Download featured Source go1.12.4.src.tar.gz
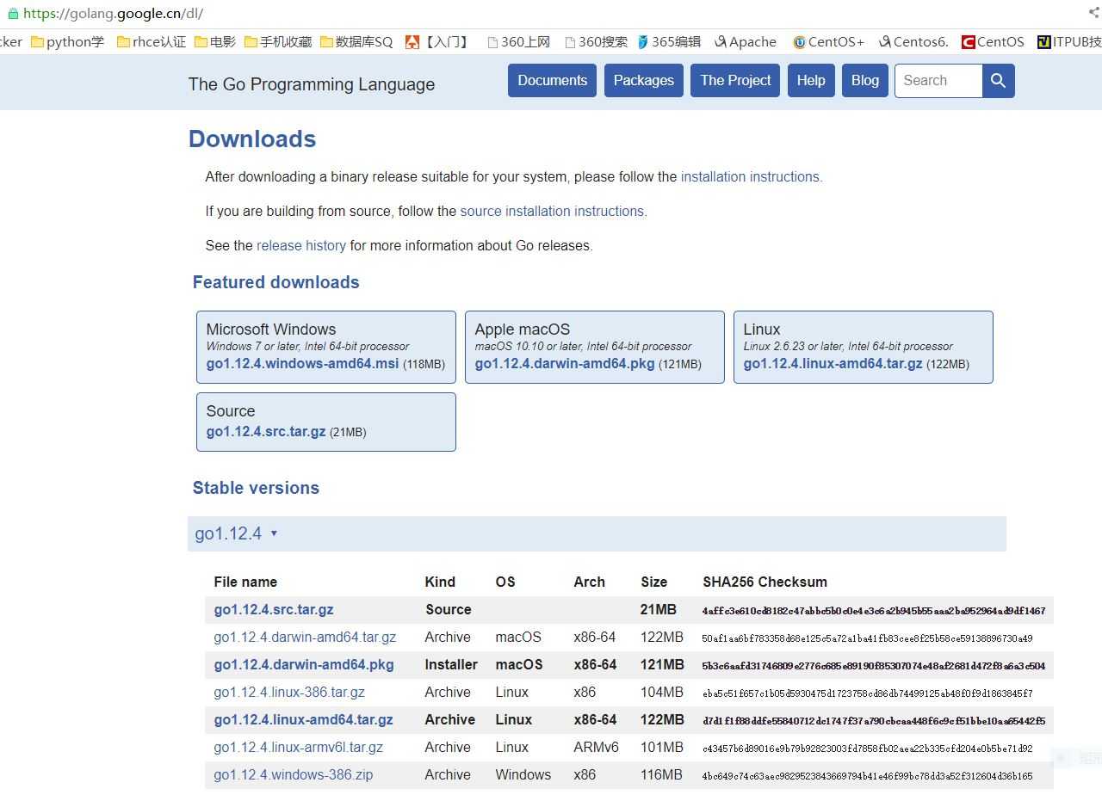Viewport: 1102px width, 795px height. click(266, 432)
